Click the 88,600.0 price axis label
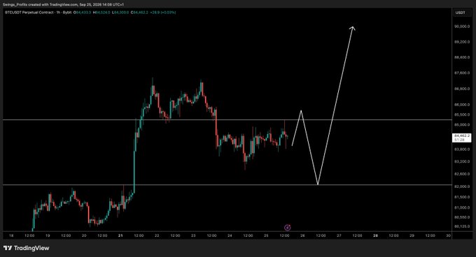476x257 pixels. (x=462, y=57)
